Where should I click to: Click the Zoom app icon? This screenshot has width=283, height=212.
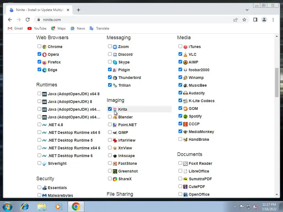115,47
